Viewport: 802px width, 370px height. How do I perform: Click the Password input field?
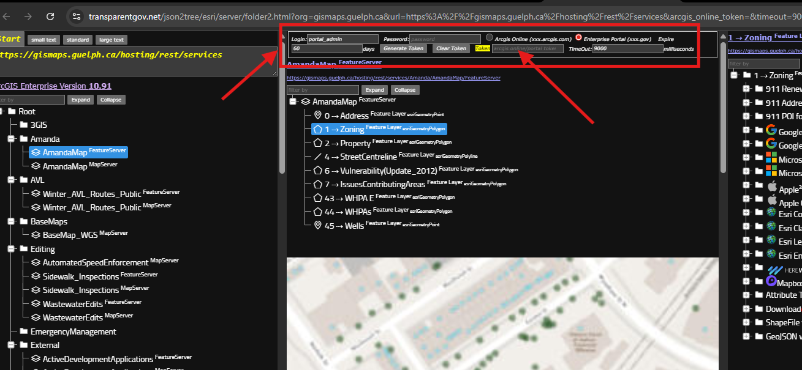tap(445, 39)
